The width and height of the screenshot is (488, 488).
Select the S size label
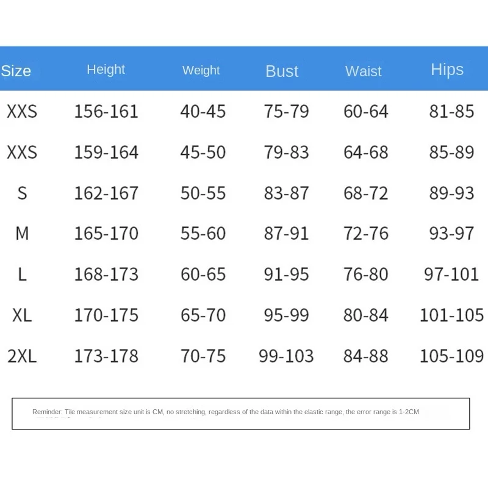(22, 193)
